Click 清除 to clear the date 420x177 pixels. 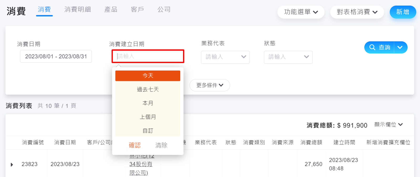click(x=161, y=145)
